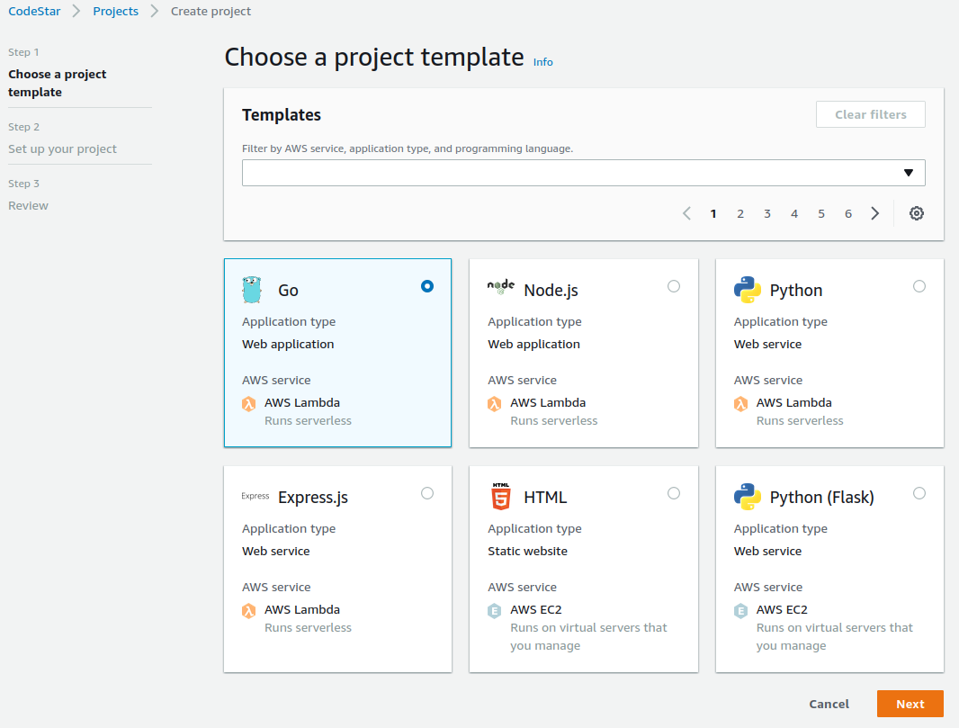Go to the next page of templates
This screenshot has height=728, width=959.
[x=875, y=213]
